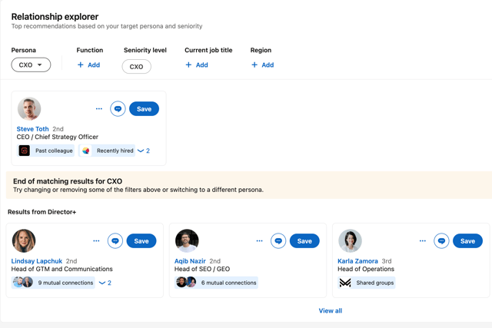
Task: Message Aqib Nazir via chat icon
Action: coord(278,241)
